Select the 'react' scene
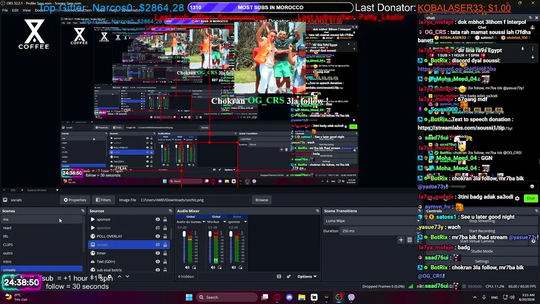The height and width of the screenshot is (304, 540). [x=42, y=228]
